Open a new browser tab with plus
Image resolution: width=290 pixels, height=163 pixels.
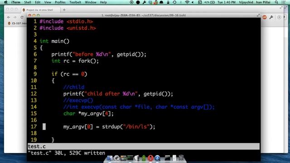tap(64, 10)
